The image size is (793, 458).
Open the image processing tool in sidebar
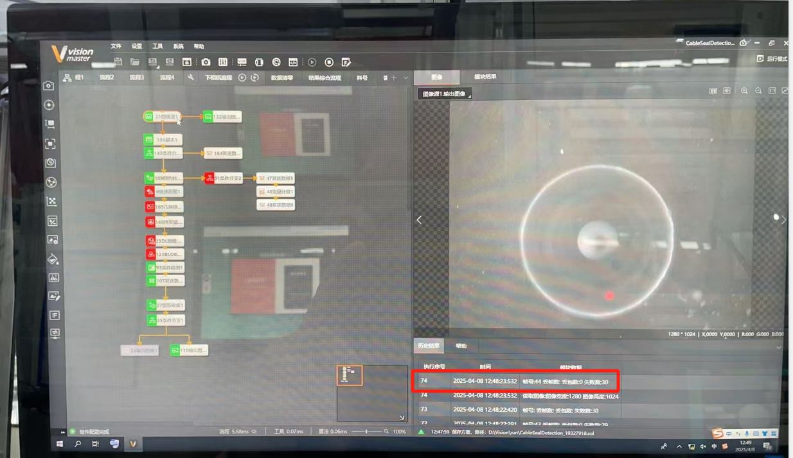pyautogui.click(x=53, y=240)
